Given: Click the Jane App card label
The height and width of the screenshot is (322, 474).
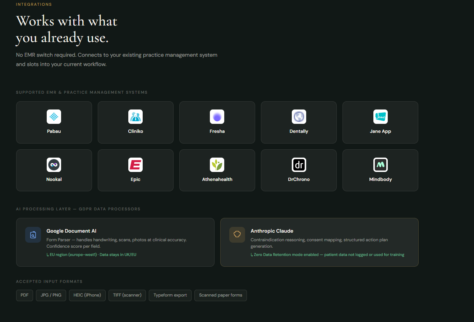Looking at the screenshot, I should click(381, 131).
